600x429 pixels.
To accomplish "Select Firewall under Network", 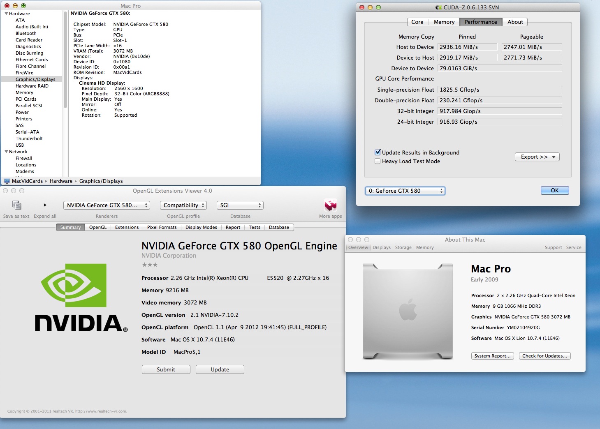I will [24, 158].
